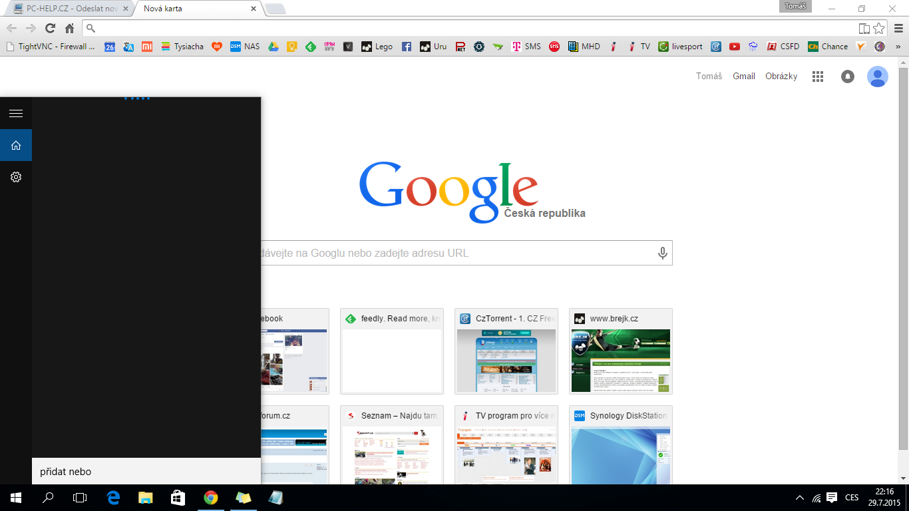Click the Tomáš profile button in title bar
Image resolution: width=909 pixels, height=511 pixels.
(x=795, y=6)
